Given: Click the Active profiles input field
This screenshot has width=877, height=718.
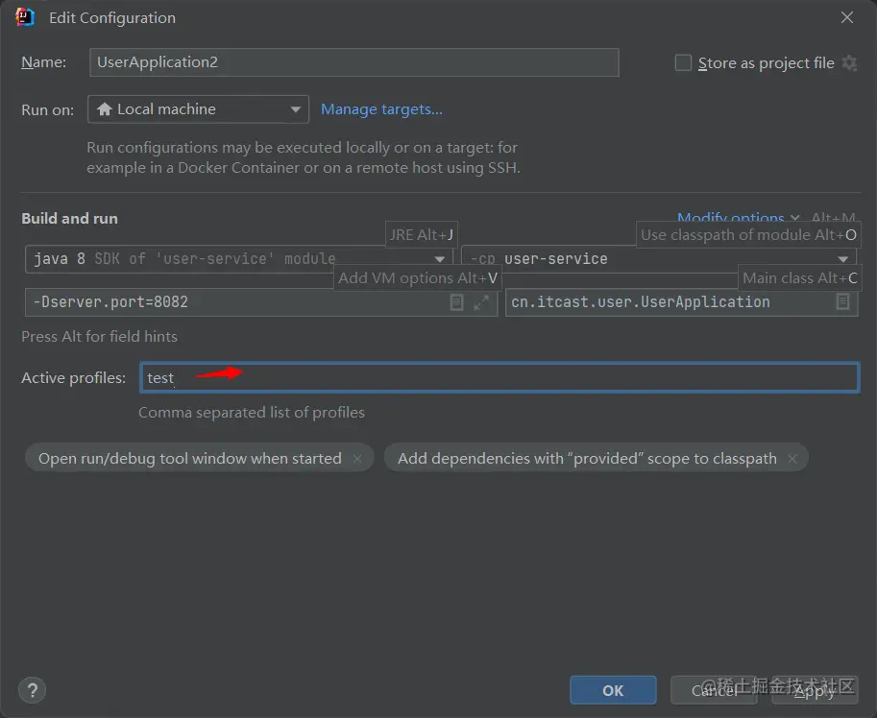Looking at the screenshot, I should point(499,378).
